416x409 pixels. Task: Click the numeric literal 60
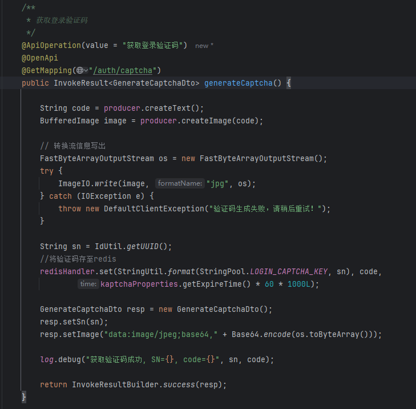tap(269, 284)
